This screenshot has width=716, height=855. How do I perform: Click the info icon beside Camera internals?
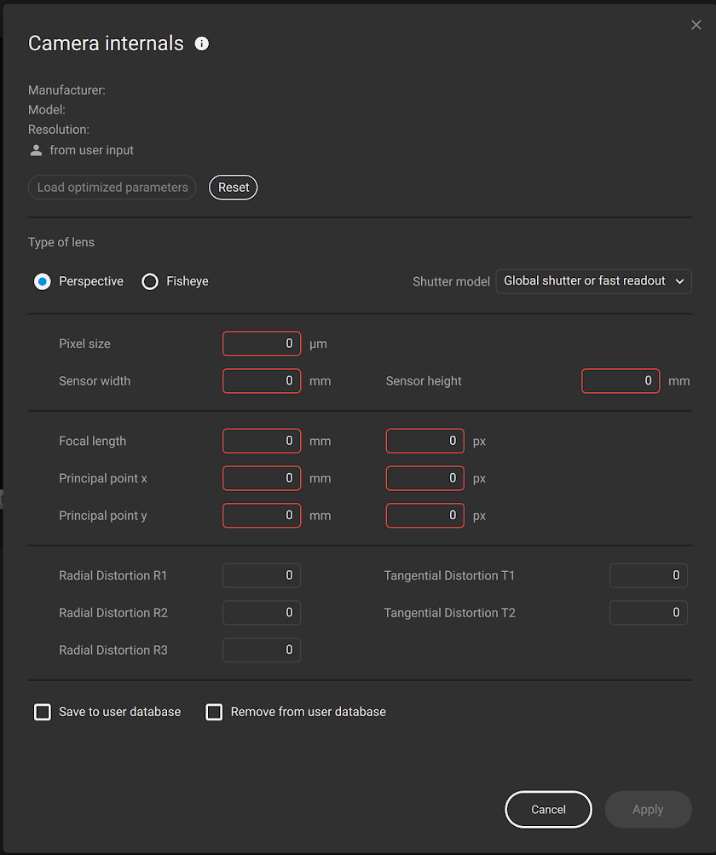(201, 43)
